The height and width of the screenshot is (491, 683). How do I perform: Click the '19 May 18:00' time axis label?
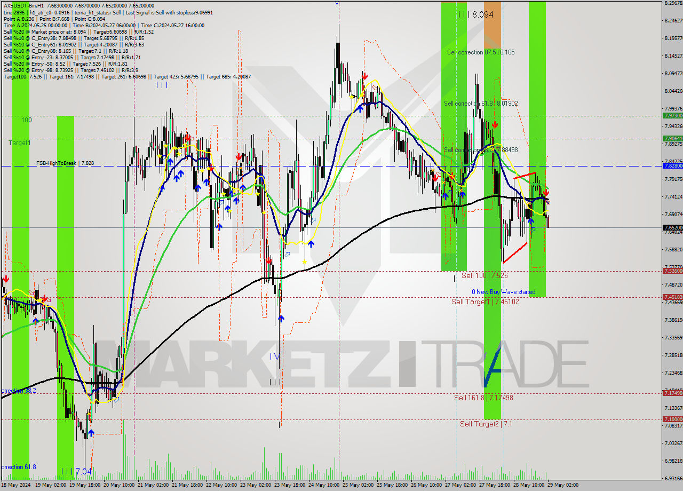[84, 485]
